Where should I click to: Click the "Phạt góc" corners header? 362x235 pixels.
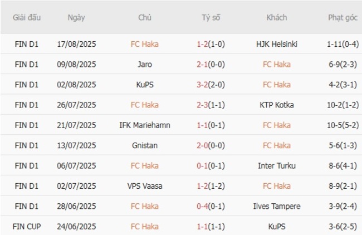[343, 17]
